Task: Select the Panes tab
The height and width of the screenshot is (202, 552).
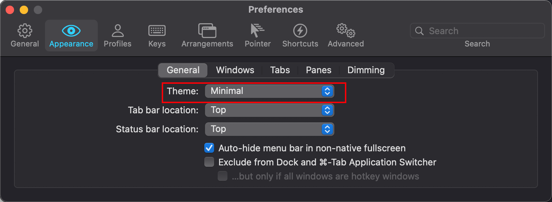Action: click(x=318, y=70)
